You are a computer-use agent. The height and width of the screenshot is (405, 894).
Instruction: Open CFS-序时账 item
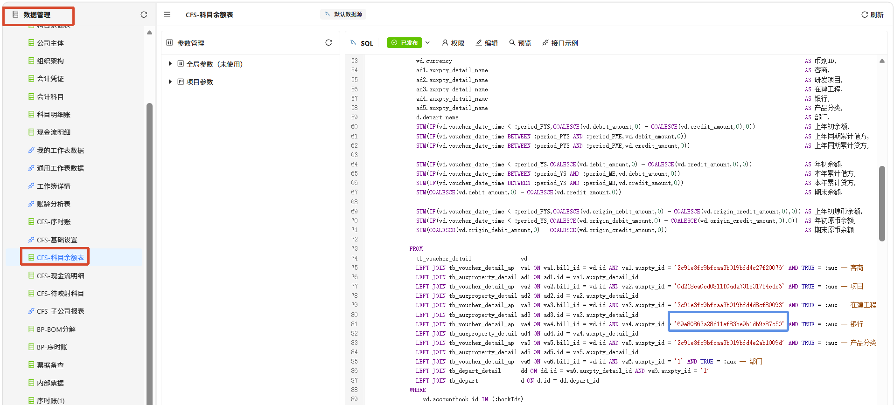tap(54, 222)
